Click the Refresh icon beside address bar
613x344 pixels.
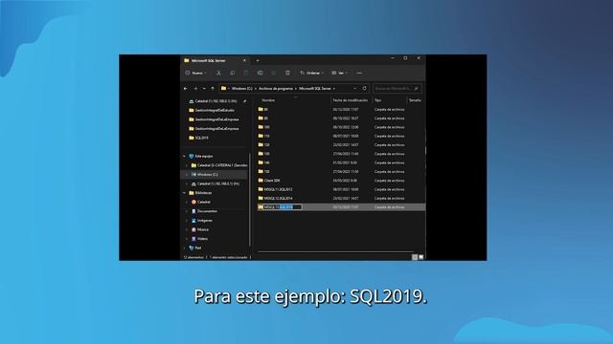point(364,88)
